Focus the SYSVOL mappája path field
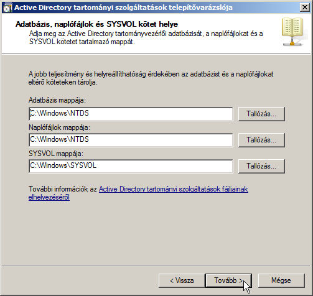 coord(131,166)
